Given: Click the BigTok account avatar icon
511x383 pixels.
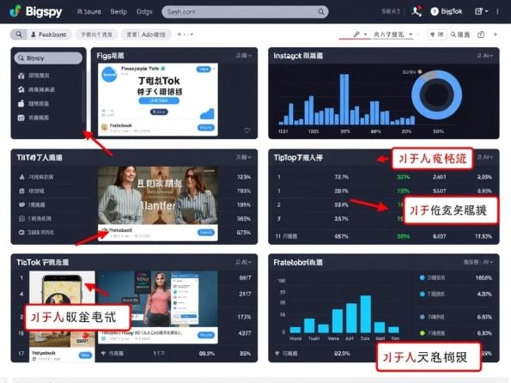Looking at the screenshot, I should 434,12.
